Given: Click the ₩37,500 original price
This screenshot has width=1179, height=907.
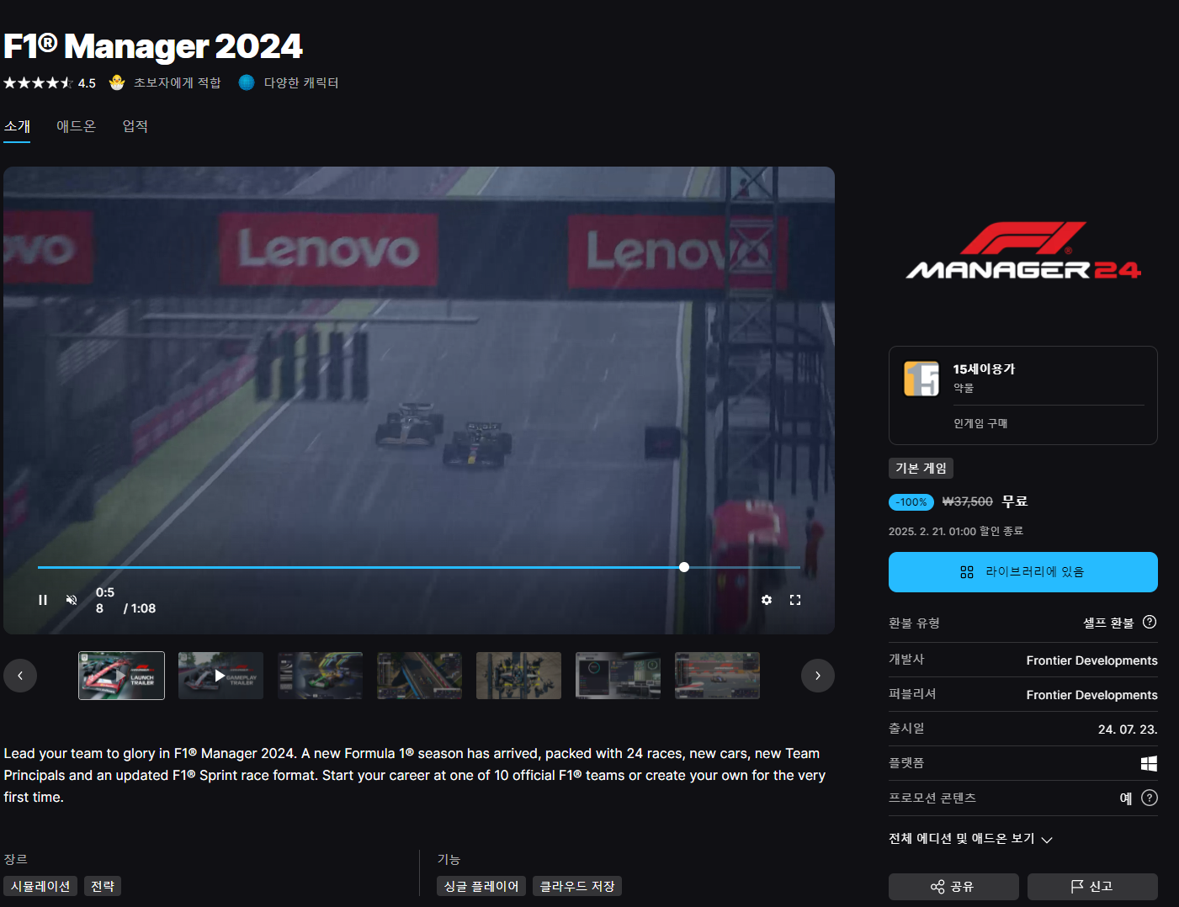Looking at the screenshot, I should pyautogui.click(x=968, y=501).
